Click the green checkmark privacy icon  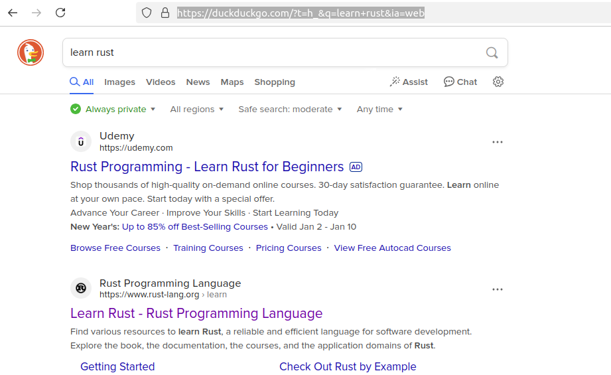(x=76, y=109)
